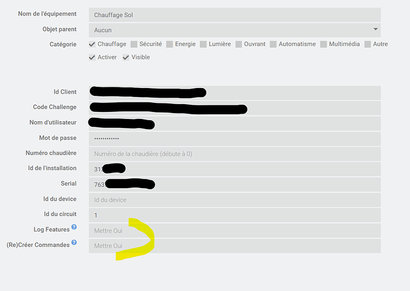Click the Code Challenge input field
This screenshot has height=291, width=410.
[x=235, y=108]
